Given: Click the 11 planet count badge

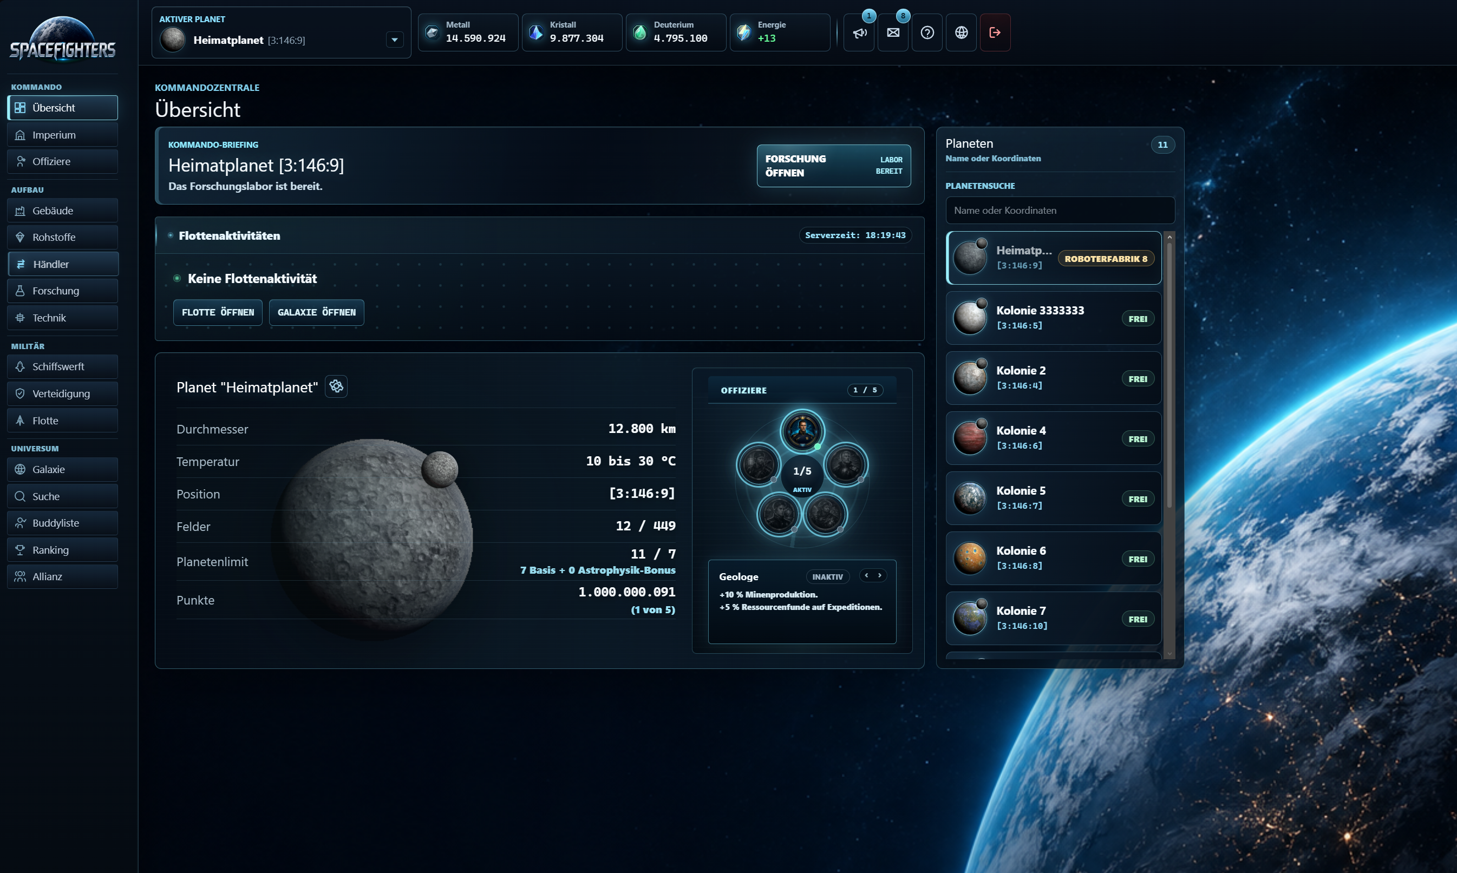Looking at the screenshot, I should coord(1162,145).
